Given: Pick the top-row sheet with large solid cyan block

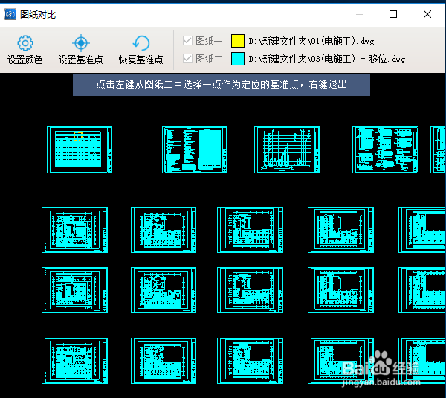Looking at the screenshot, I should [195, 150].
